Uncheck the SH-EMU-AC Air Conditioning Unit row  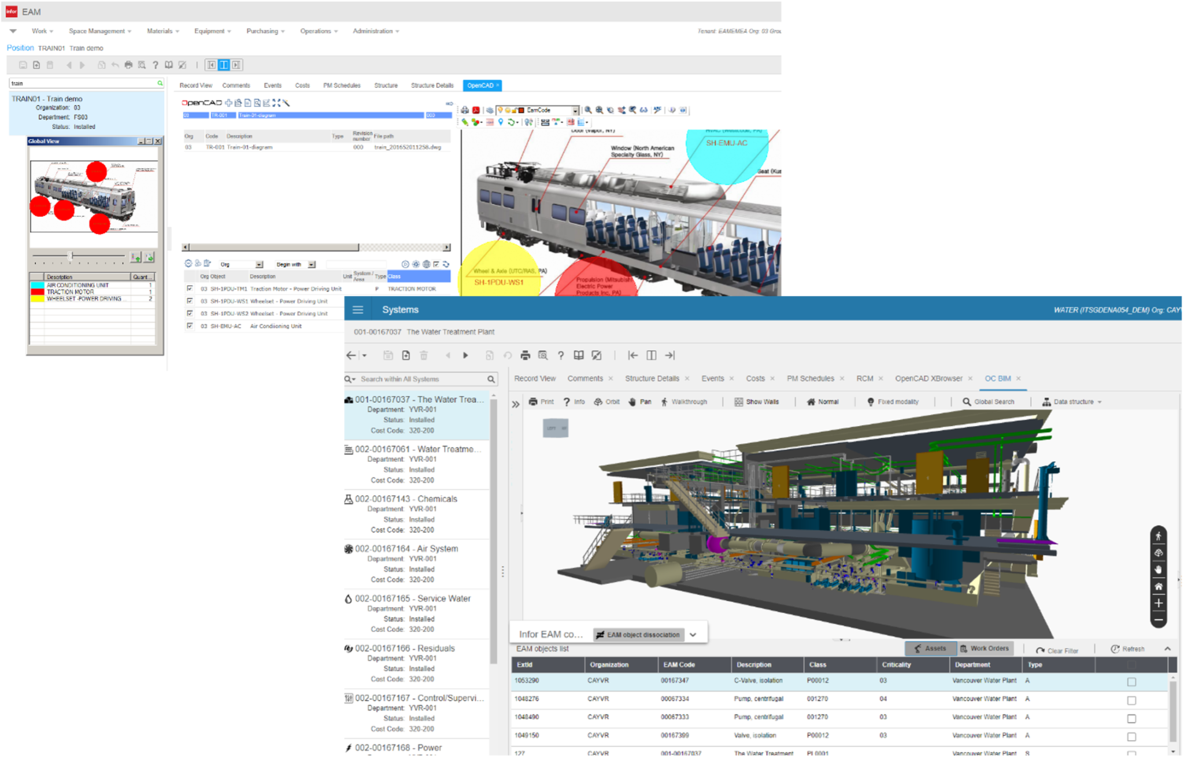(x=190, y=326)
